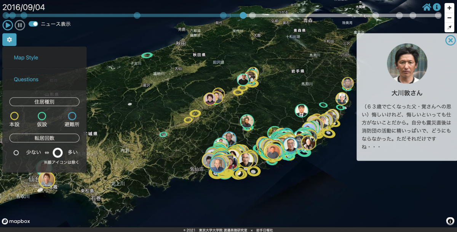Screen dimensions: 457x232
Task: Select the green 仮設 ring in legend
Action: pyautogui.click(x=42, y=116)
